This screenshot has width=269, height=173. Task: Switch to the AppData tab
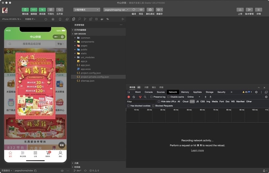pos(197,92)
